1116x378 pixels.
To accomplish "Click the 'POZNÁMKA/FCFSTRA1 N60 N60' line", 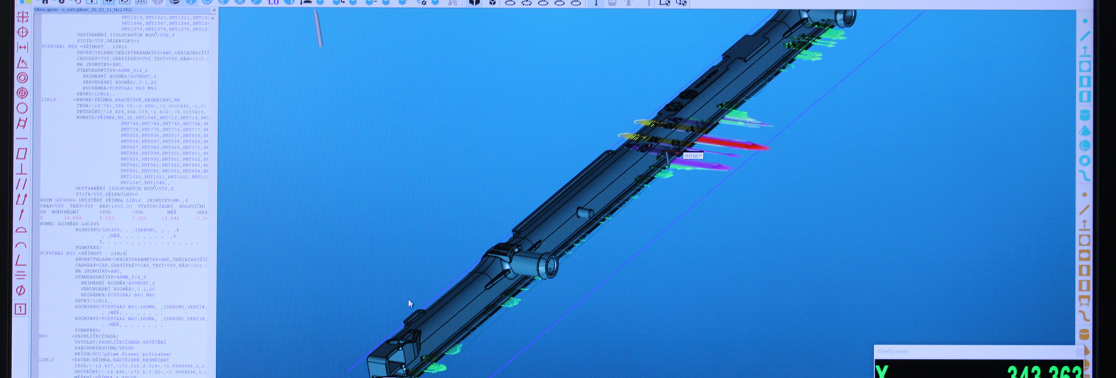I will coord(118,295).
